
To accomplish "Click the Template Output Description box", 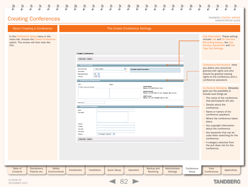I will [155, 70].
